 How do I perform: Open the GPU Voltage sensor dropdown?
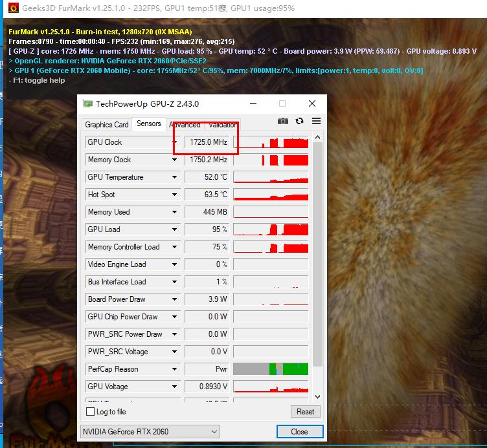pos(175,387)
